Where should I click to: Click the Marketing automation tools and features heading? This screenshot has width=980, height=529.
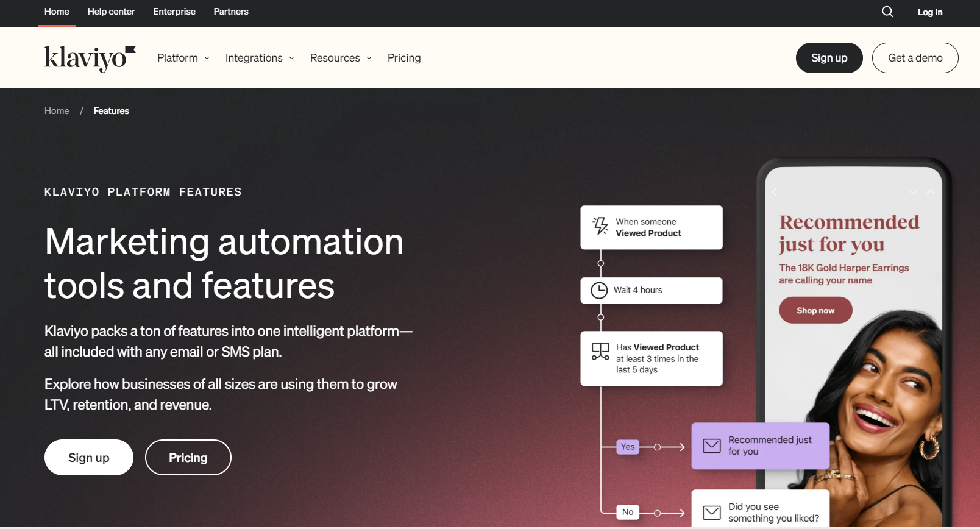click(224, 263)
